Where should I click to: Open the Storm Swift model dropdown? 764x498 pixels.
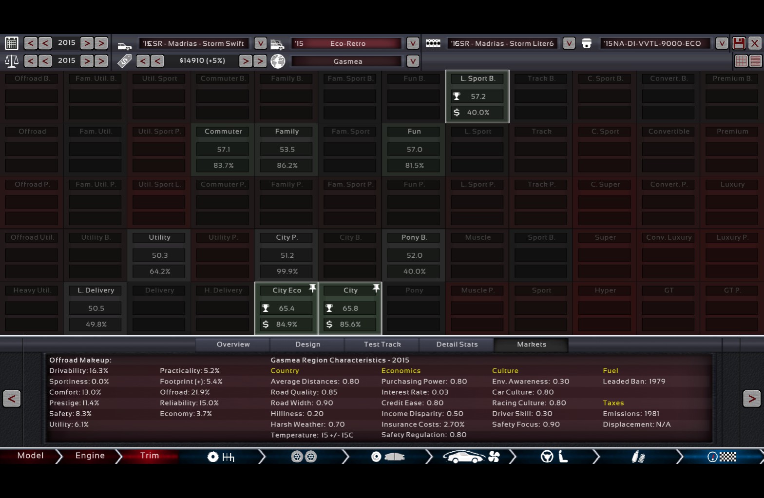(x=261, y=43)
